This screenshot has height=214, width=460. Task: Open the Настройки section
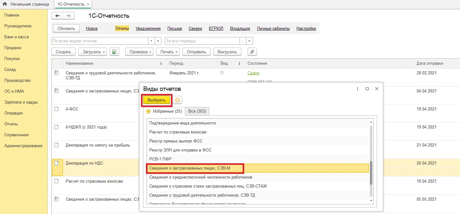(306, 28)
